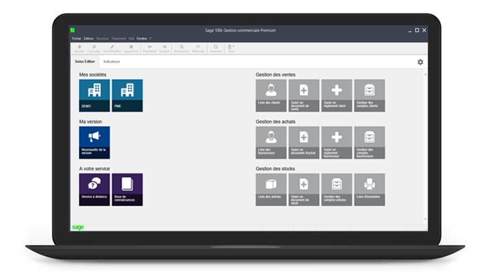
Task: Minimize the Sage 100c window
Action: coord(410,30)
